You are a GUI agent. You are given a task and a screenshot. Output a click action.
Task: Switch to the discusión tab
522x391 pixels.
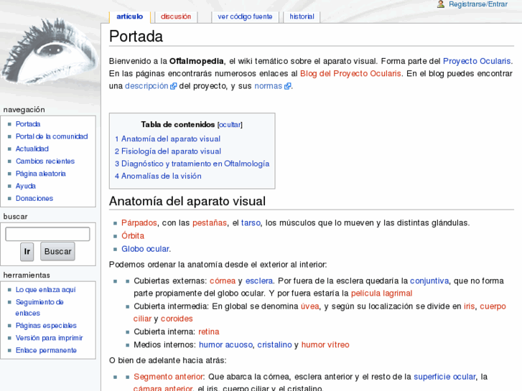[176, 17]
